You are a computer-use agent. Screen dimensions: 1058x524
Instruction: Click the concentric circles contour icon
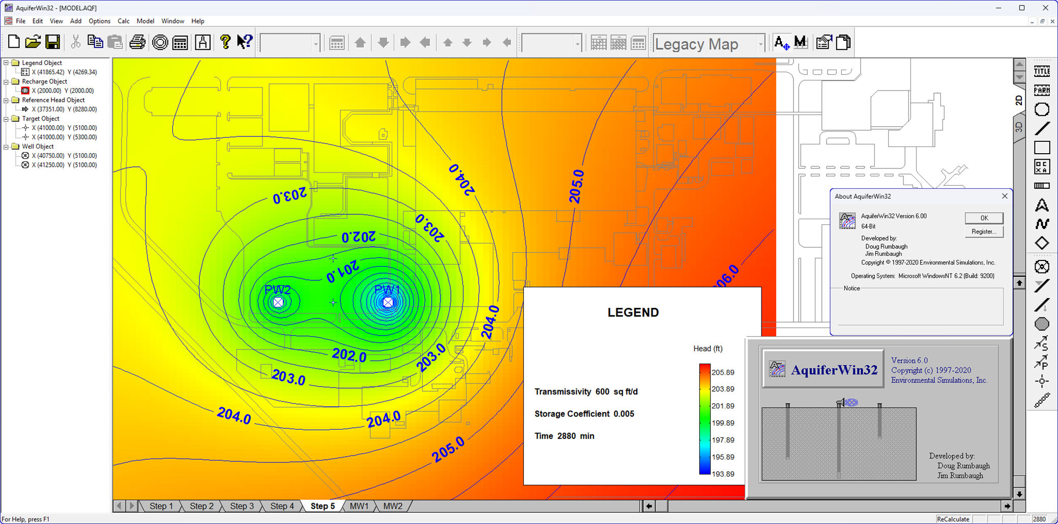pos(160,42)
